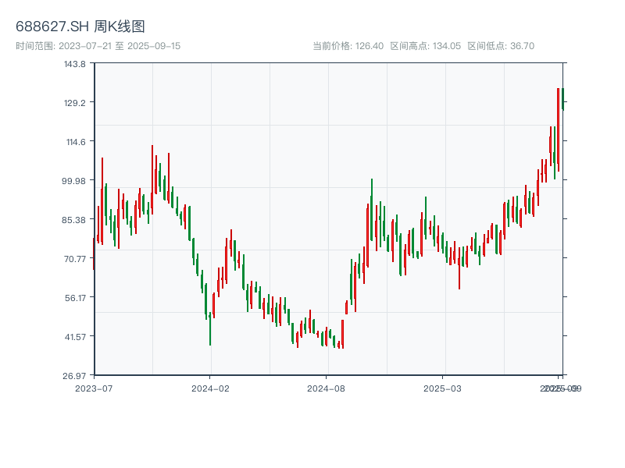625x468 pixels.
Task: Click the y-axis value 99.98
Action: click(x=73, y=181)
